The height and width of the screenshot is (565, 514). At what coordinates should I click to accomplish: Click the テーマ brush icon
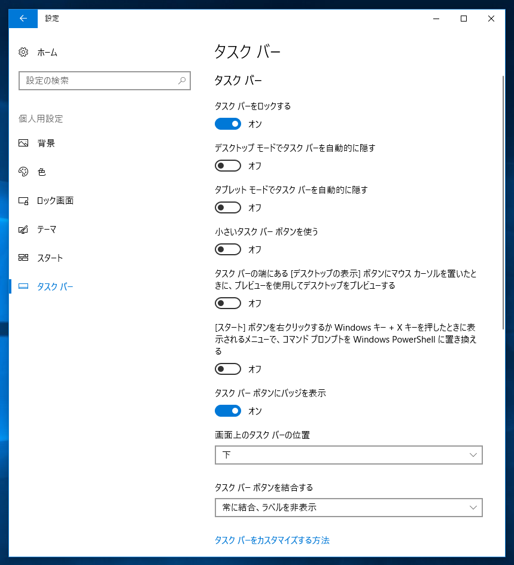point(23,230)
